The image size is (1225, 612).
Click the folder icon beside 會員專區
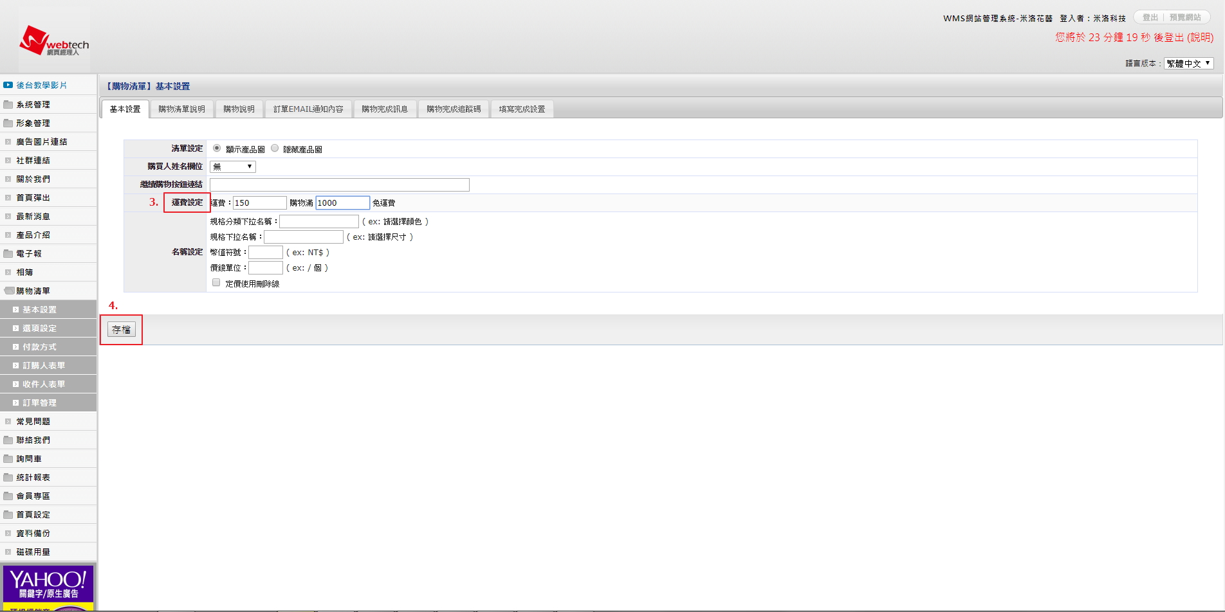click(x=8, y=496)
